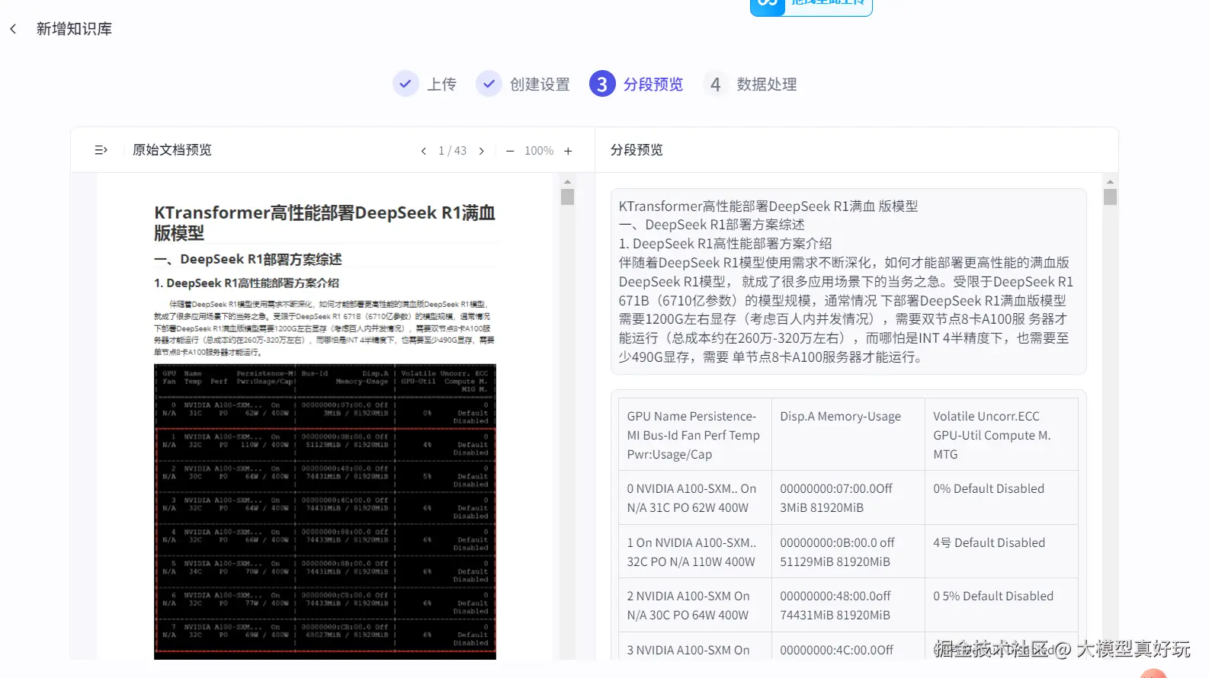This screenshot has height=678, width=1209.
Task: Click the 100% zoom level value
Action: click(539, 151)
